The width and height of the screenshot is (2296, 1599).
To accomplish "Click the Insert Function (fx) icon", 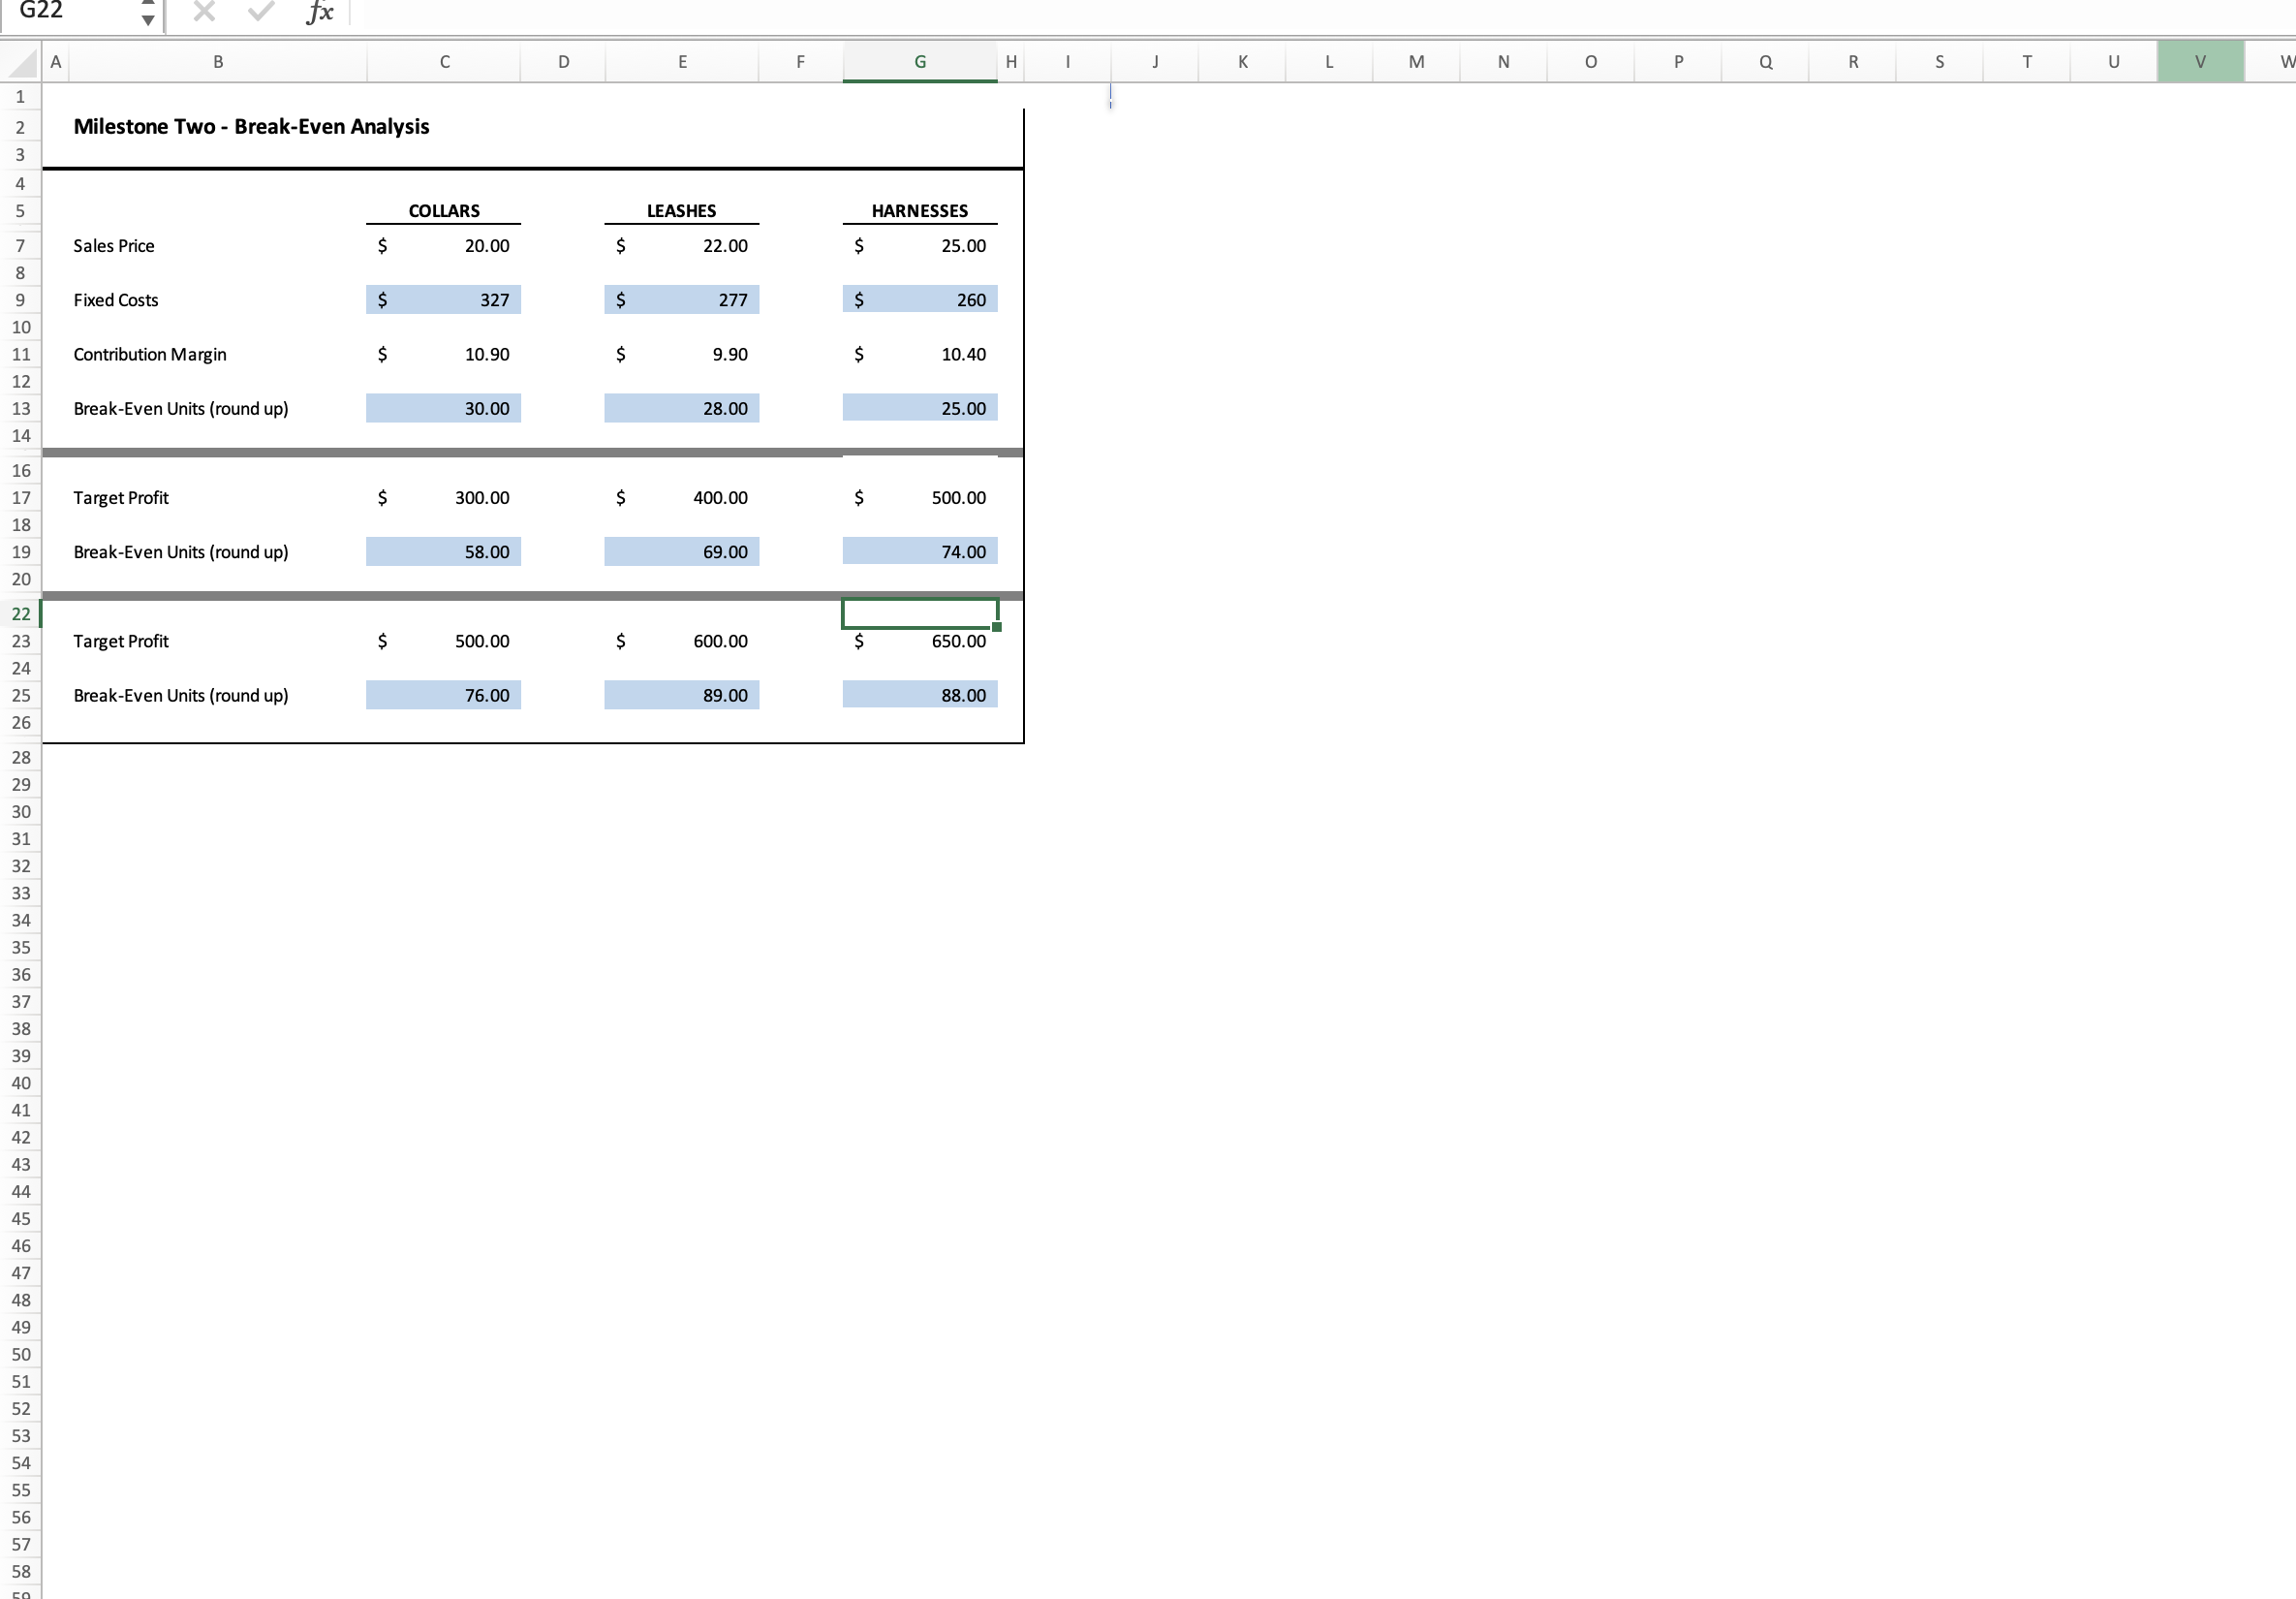I will 319,13.
